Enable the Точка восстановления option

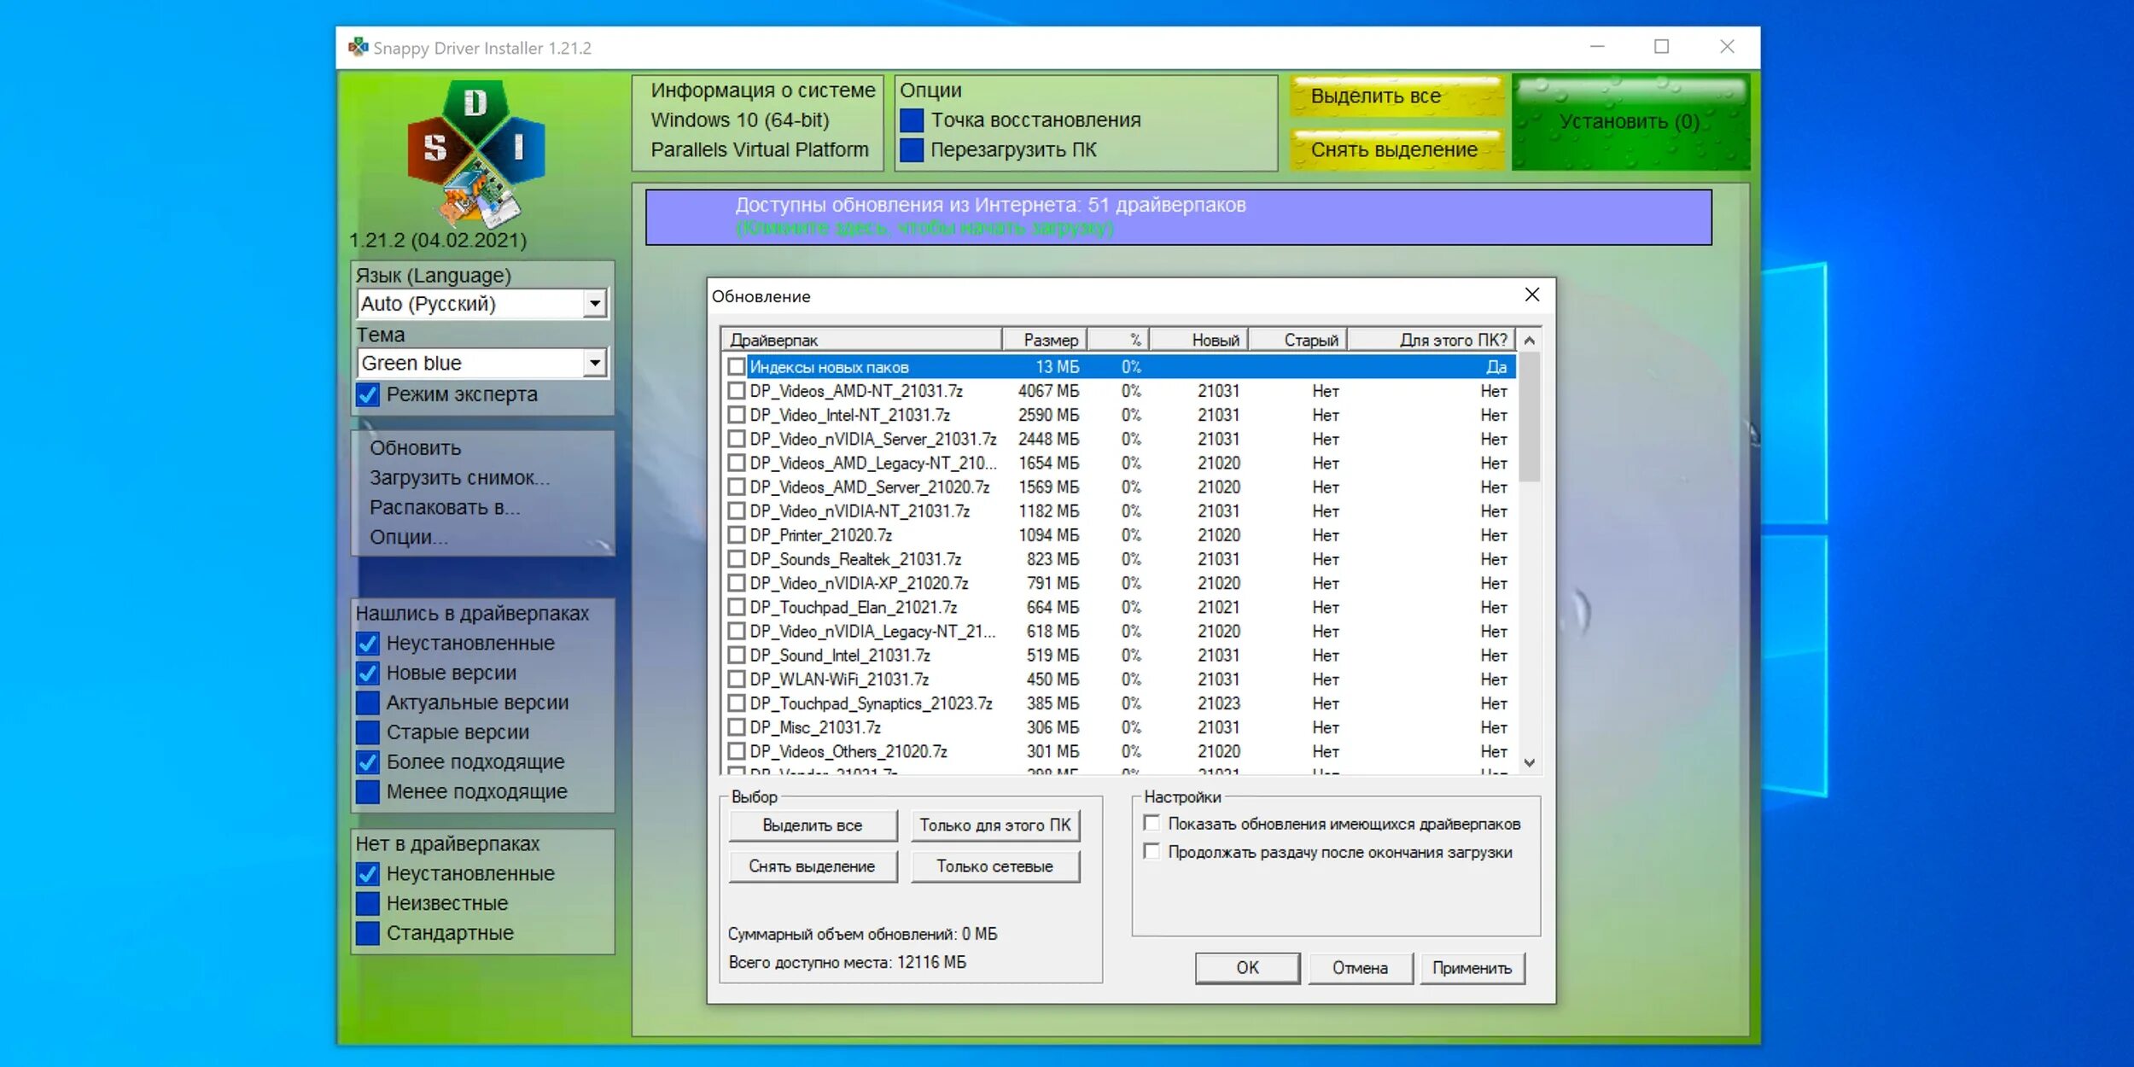pyautogui.click(x=912, y=120)
